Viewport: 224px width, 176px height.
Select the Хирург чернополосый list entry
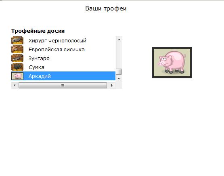click(x=63, y=41)
